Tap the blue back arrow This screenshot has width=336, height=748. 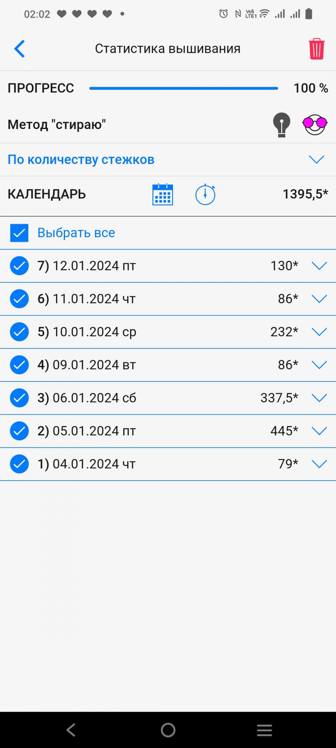coord(19,49)
